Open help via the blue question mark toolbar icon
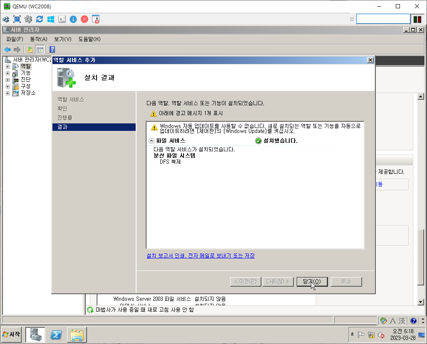427x344 pixels. point(52,49)
